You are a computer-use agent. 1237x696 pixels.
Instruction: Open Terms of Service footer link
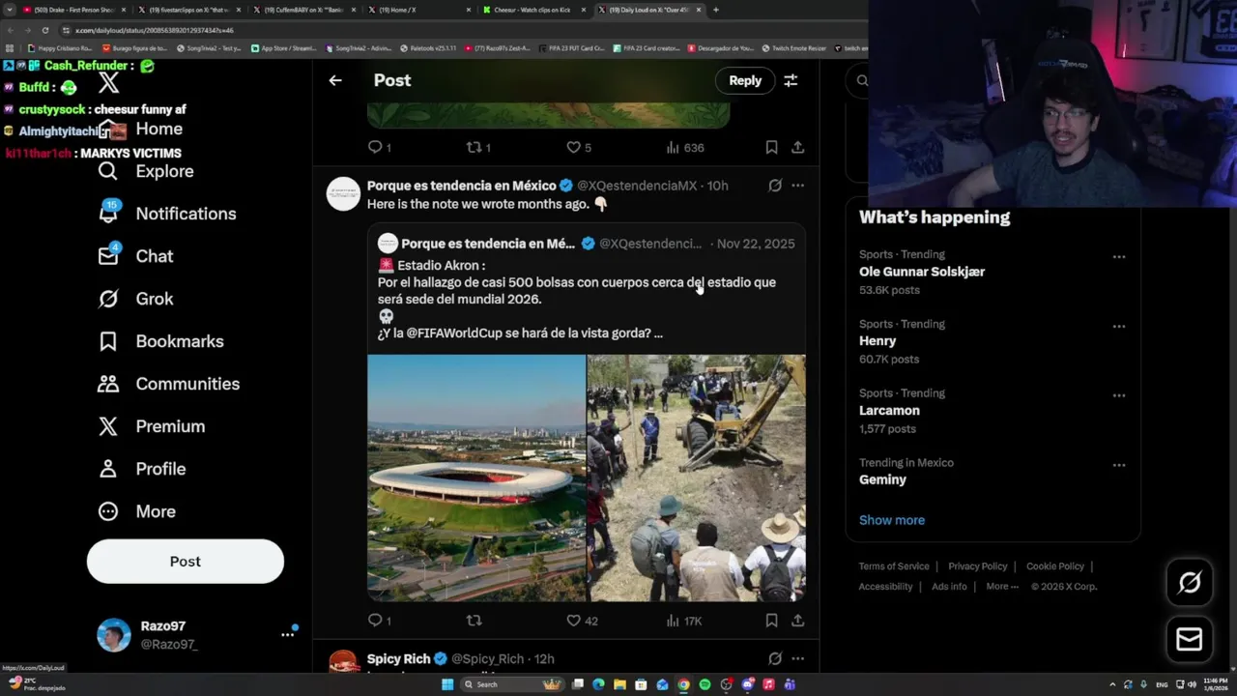[x=894, y=566]
